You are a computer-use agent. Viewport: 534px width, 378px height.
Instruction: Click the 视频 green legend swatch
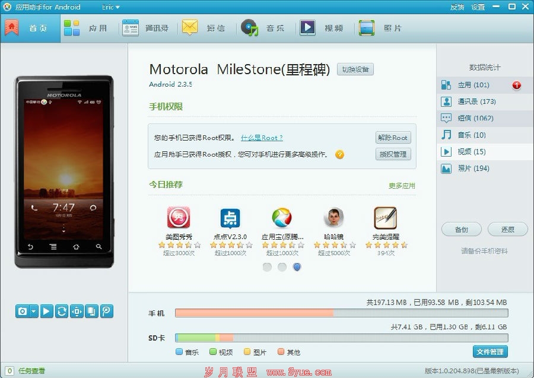point(213,352)
